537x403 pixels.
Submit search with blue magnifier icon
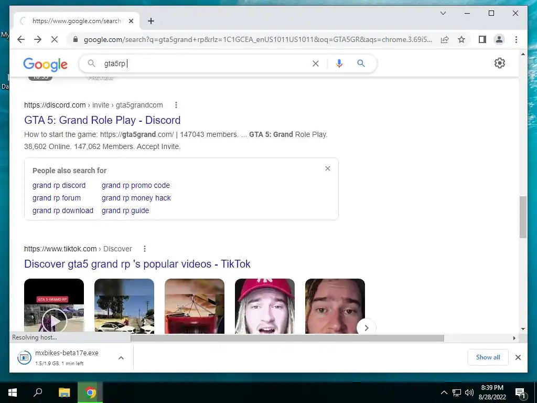click(361, 63)
